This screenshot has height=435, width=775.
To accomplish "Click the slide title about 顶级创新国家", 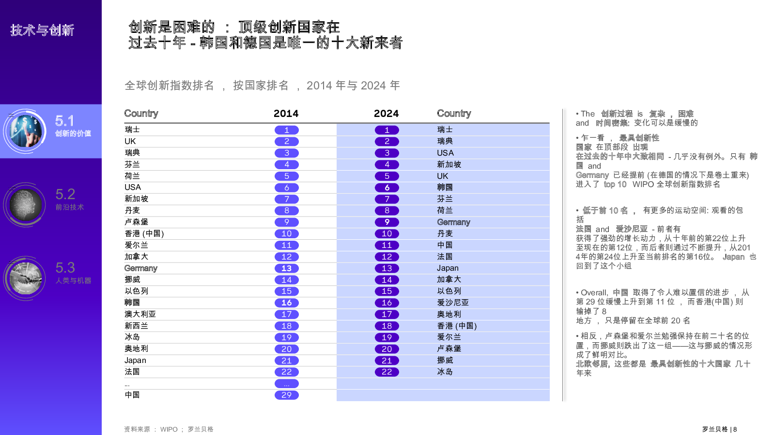I will pyautogui.click(x=265, y=35).
